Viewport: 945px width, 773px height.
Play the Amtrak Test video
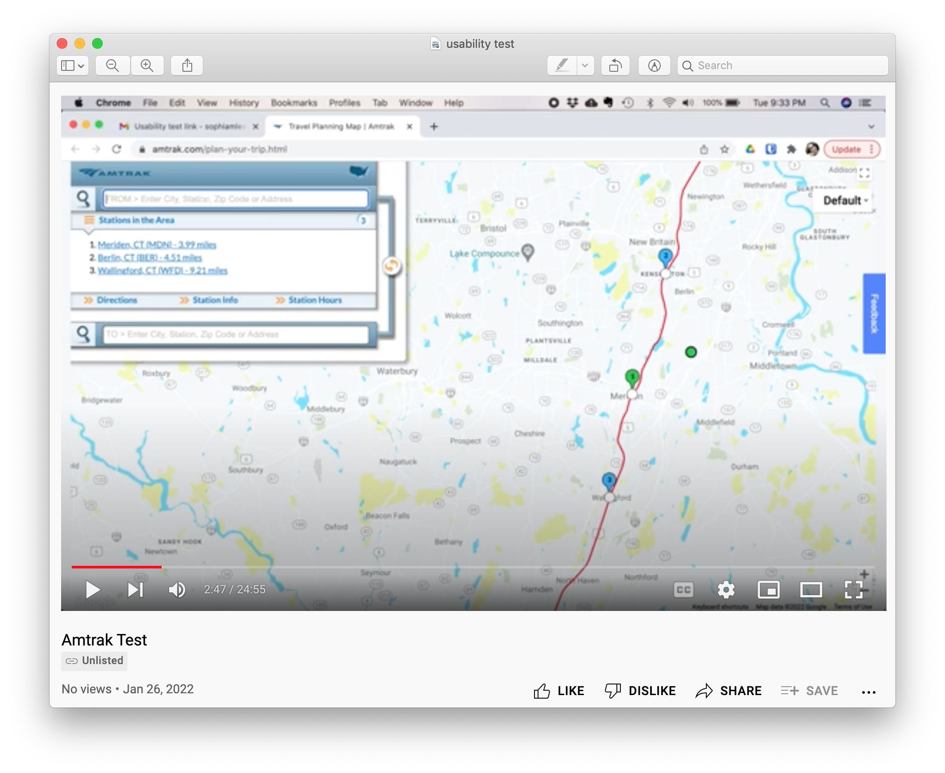93,590
